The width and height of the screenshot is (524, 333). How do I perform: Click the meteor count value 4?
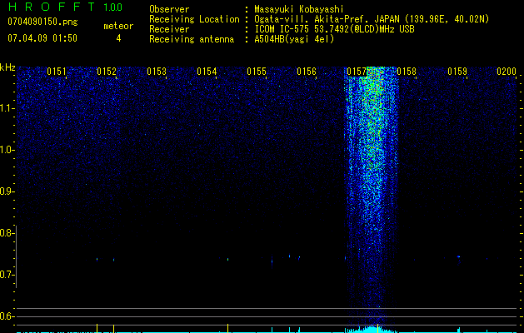(118, 38)
